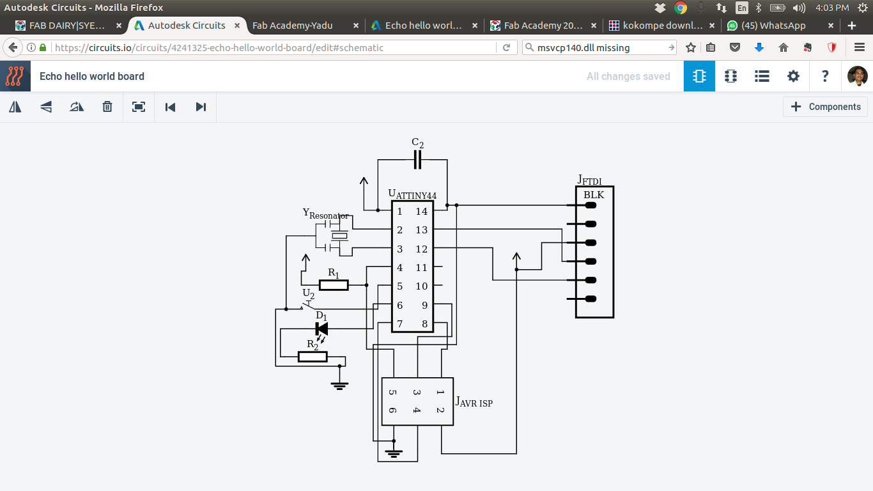Open the Firefox hamburger menu
The height and width of the screenshot is (491, 873).
point(860,47)
